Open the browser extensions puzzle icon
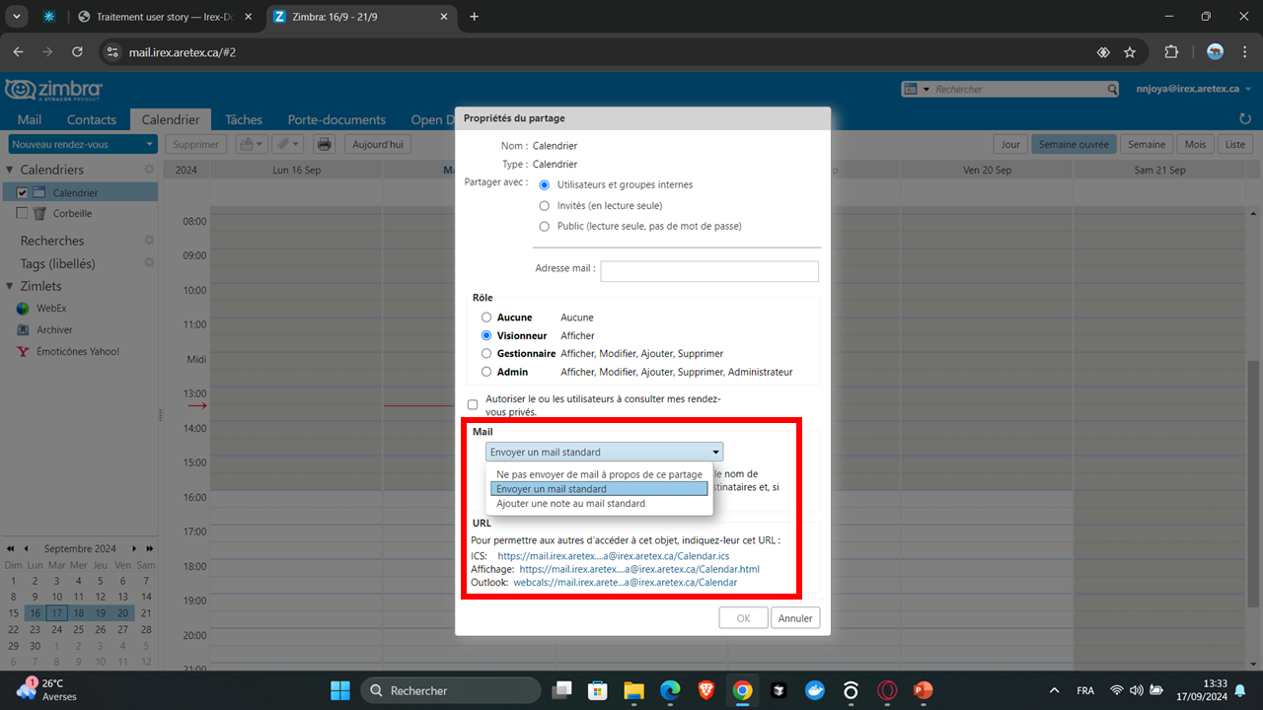Viewport: 1263px width, 710px height. pos(1171,52)
